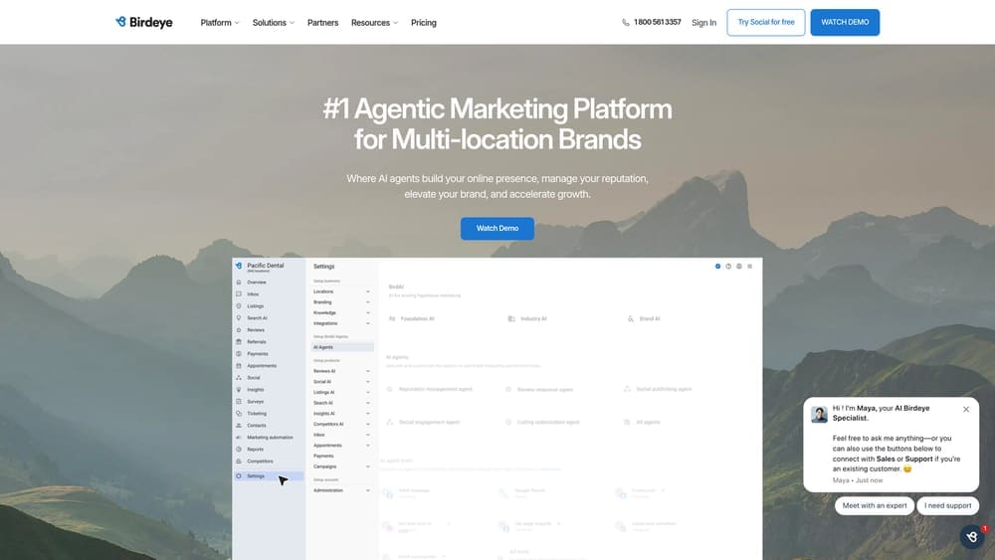Click the Birdeye logo in header

click(144, 22)
